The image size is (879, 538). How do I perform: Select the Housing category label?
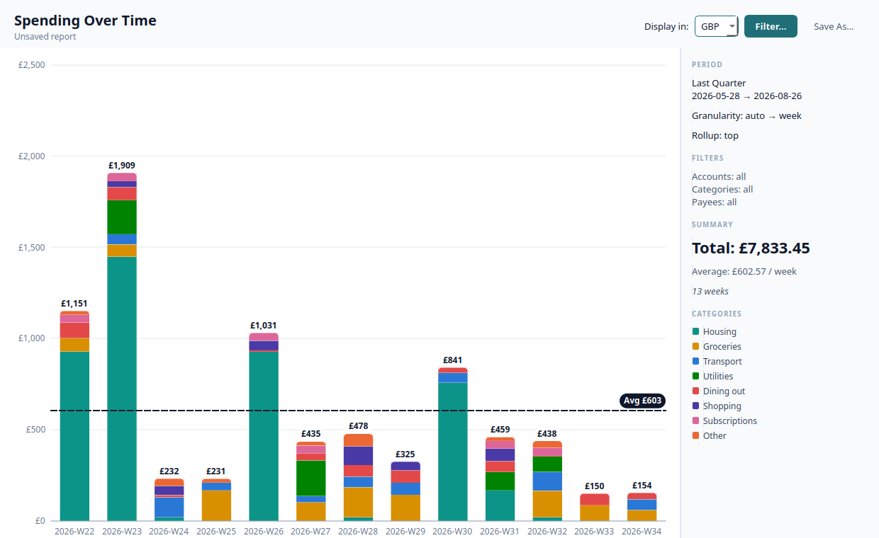720,331
